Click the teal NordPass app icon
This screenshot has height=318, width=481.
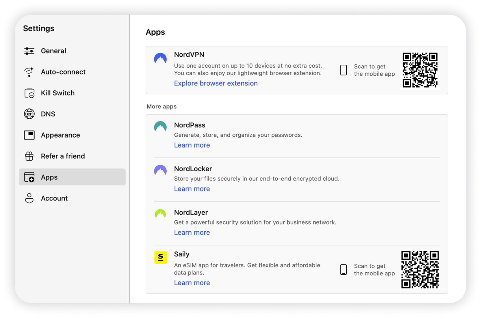(161, 127)
